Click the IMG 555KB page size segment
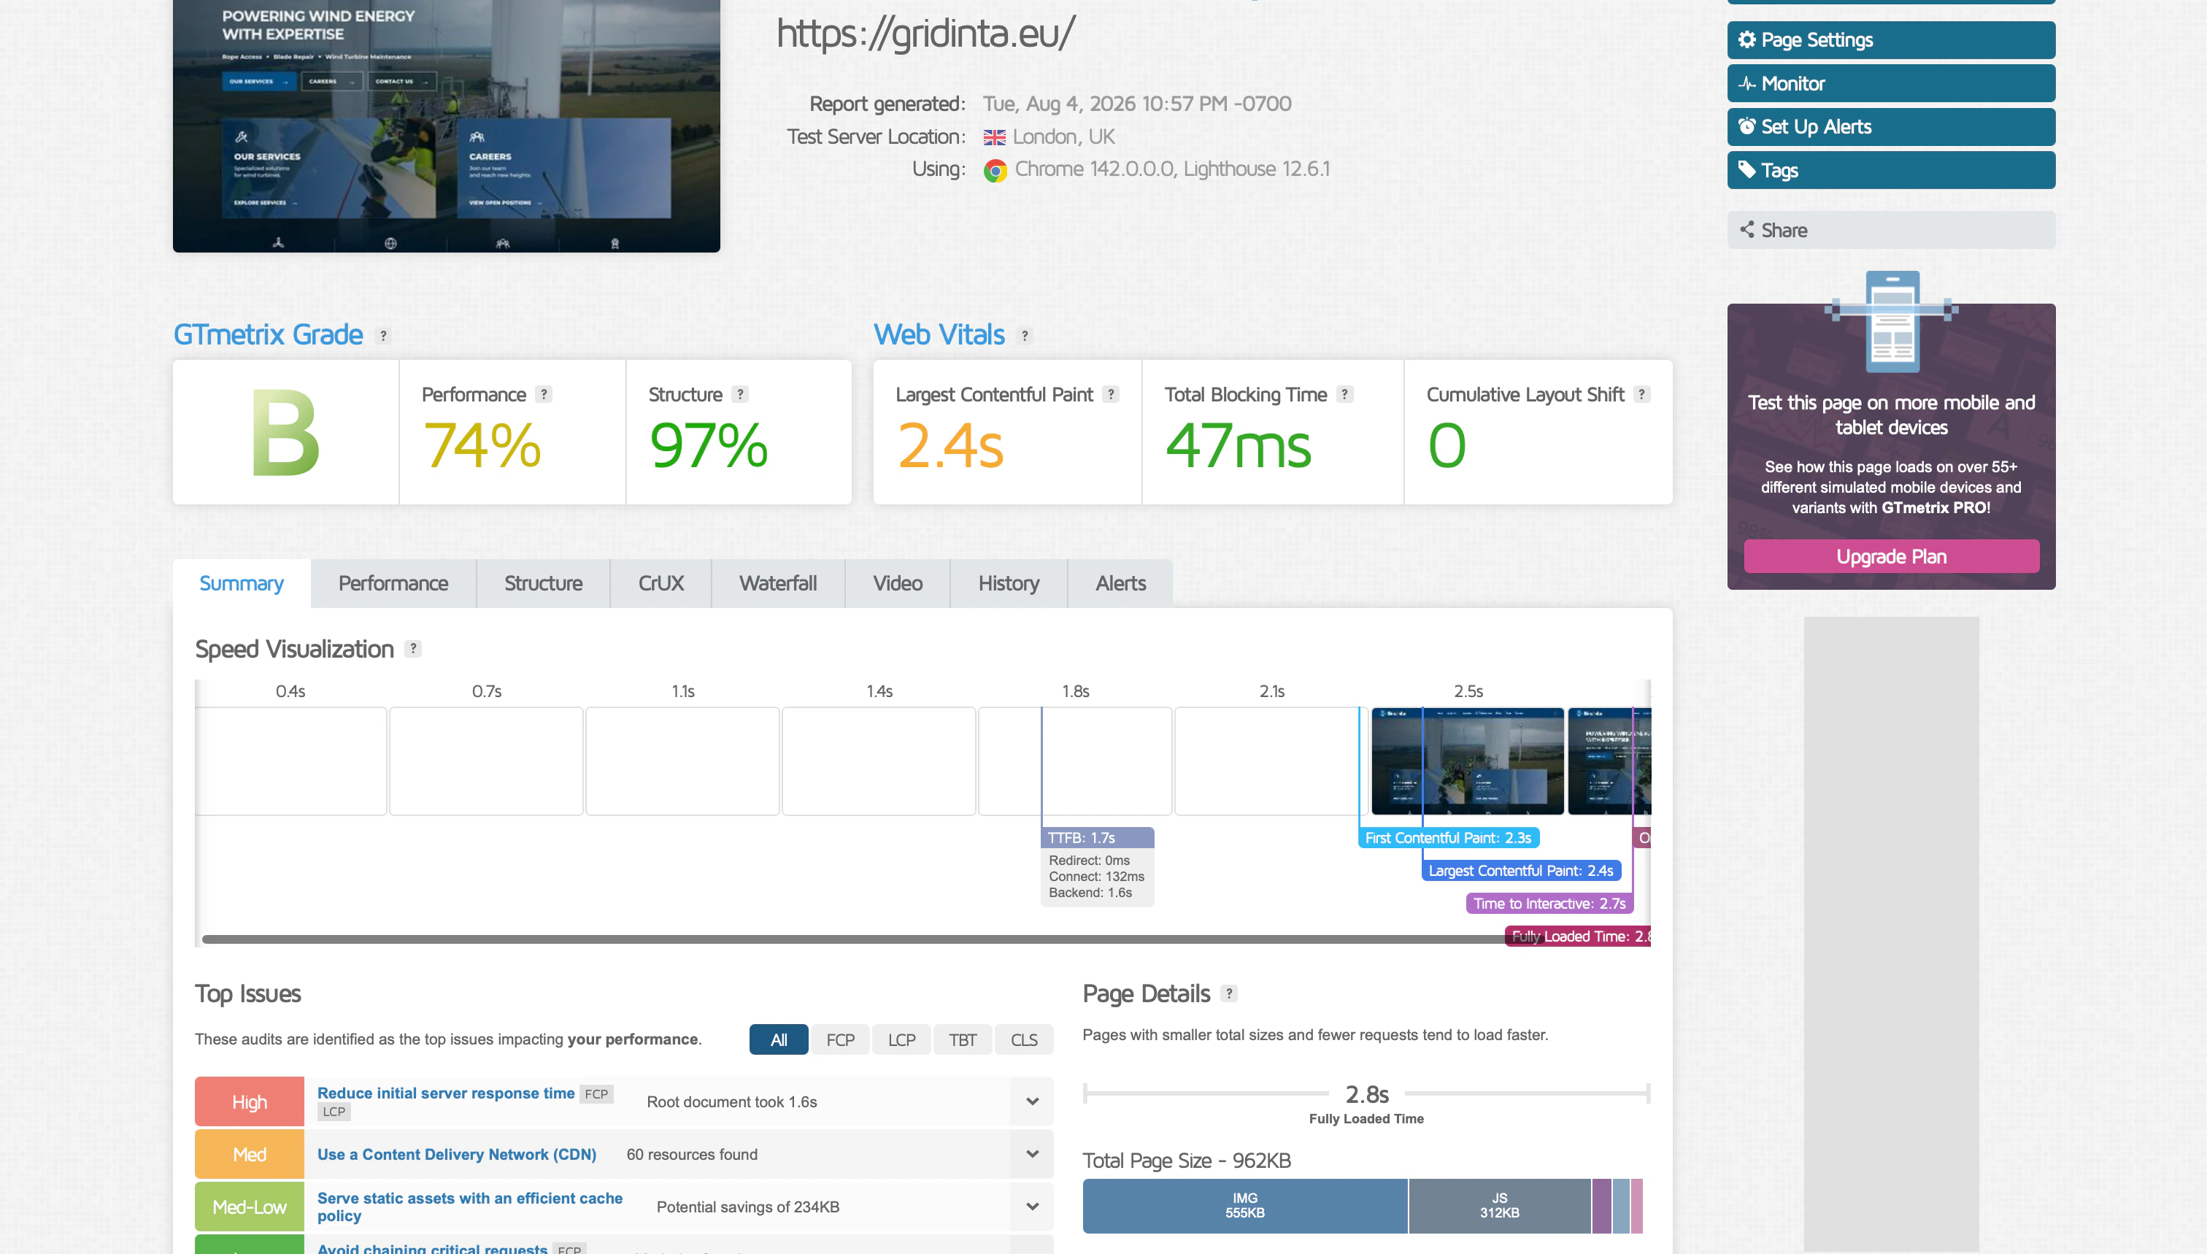2207x1254 pixels. click(1245, 1206)
